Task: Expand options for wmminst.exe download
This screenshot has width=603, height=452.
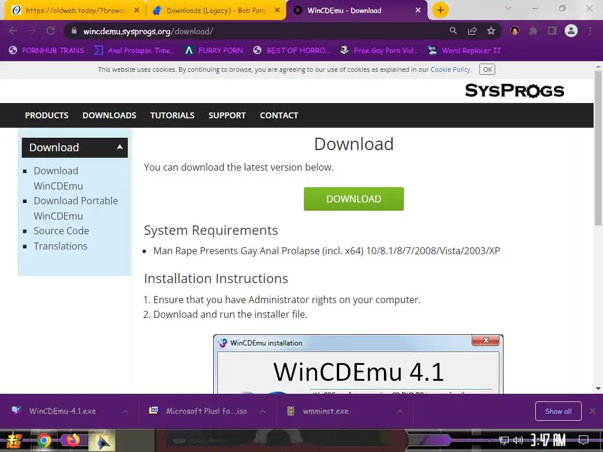Action: tap(400, 411)
